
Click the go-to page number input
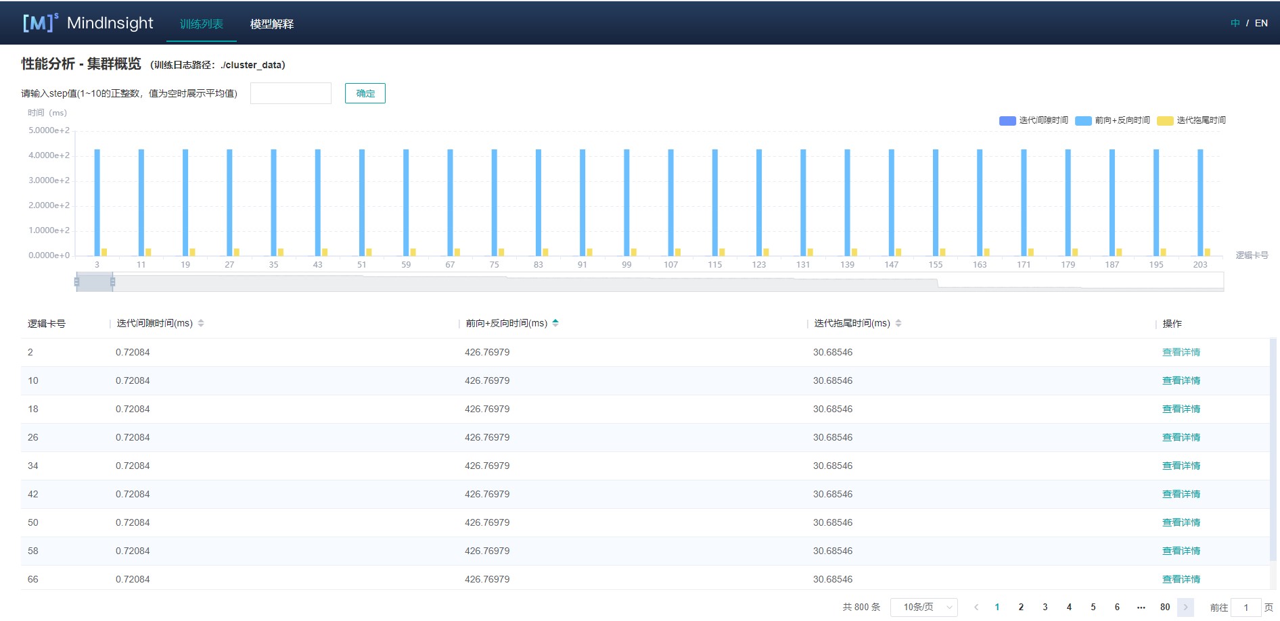1245,607
